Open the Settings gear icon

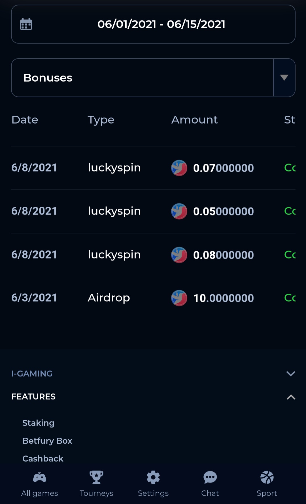point(153,477)
